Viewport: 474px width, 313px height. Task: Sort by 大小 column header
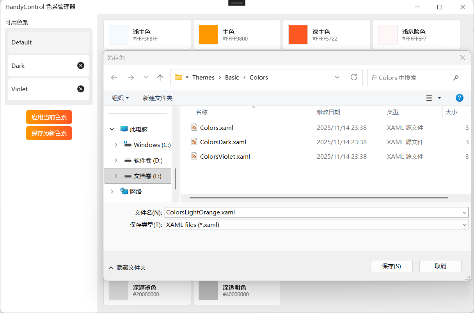(451, 112)
